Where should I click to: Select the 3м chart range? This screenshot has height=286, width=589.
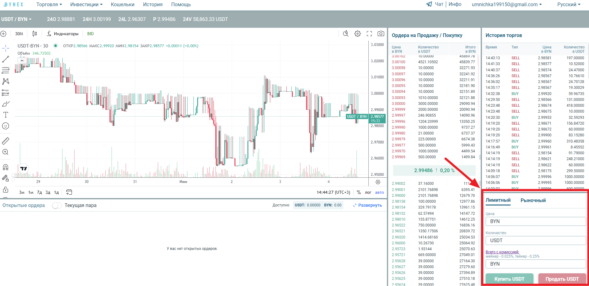click(22, 192)
